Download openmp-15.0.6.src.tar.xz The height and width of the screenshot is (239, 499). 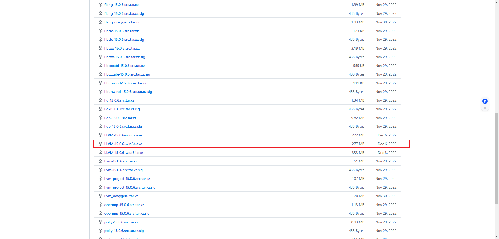124,205
